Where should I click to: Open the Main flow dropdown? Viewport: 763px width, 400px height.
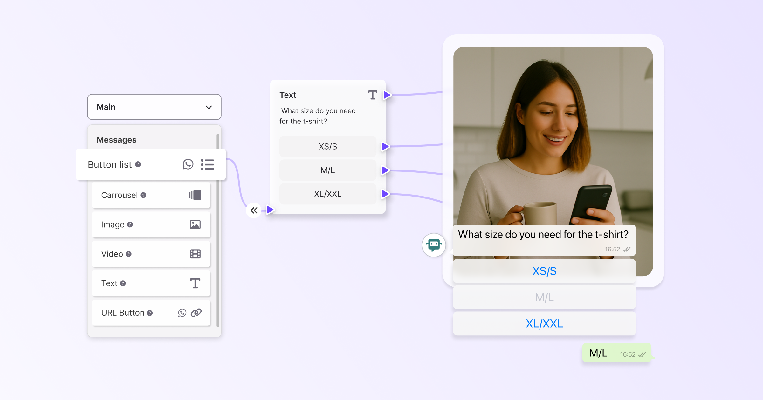(x=209, y=107)
